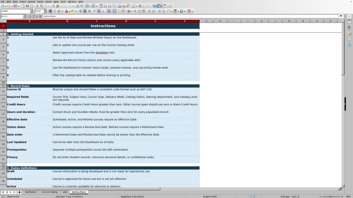Click the Print icon in toolbar

(27, 6)
